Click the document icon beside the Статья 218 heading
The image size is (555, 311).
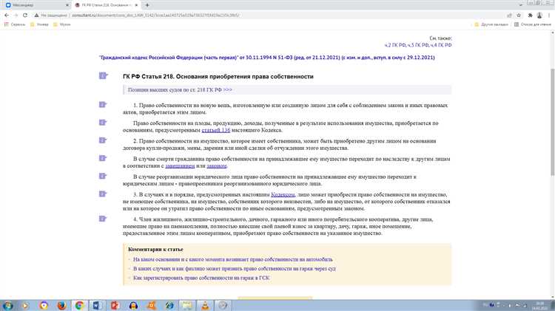[x=103, y=75]
